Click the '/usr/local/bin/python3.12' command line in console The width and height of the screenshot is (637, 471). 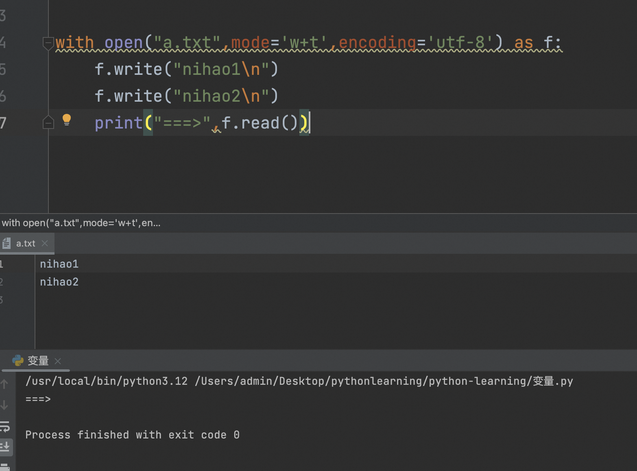point(299,381)
